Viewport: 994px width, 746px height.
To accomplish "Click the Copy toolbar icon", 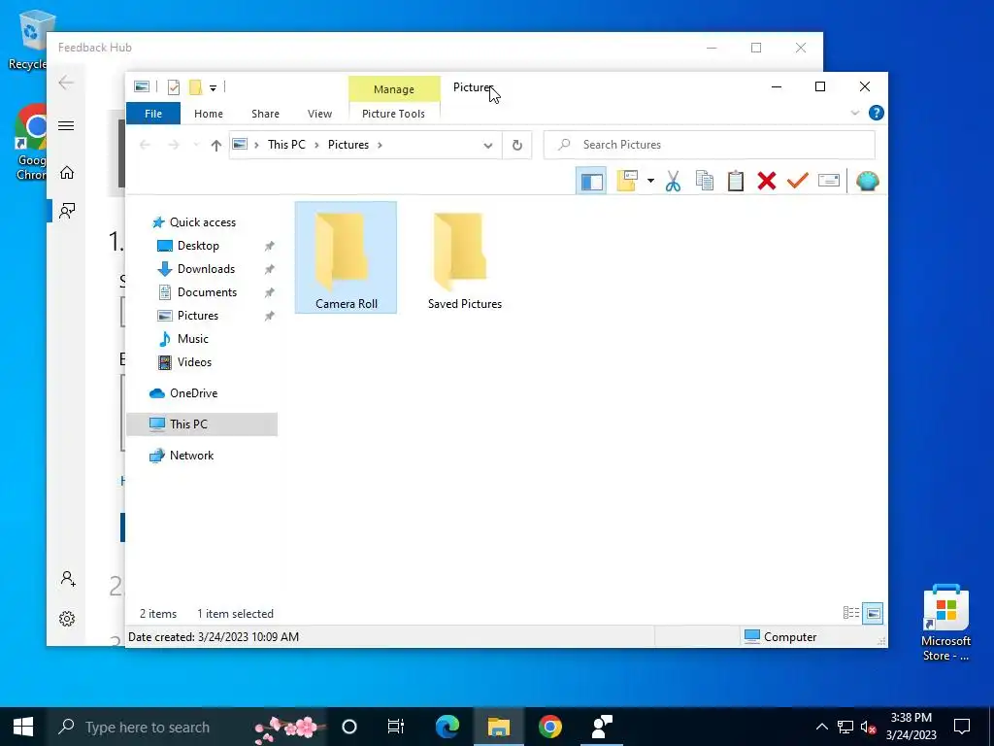I will click(705, 182).
